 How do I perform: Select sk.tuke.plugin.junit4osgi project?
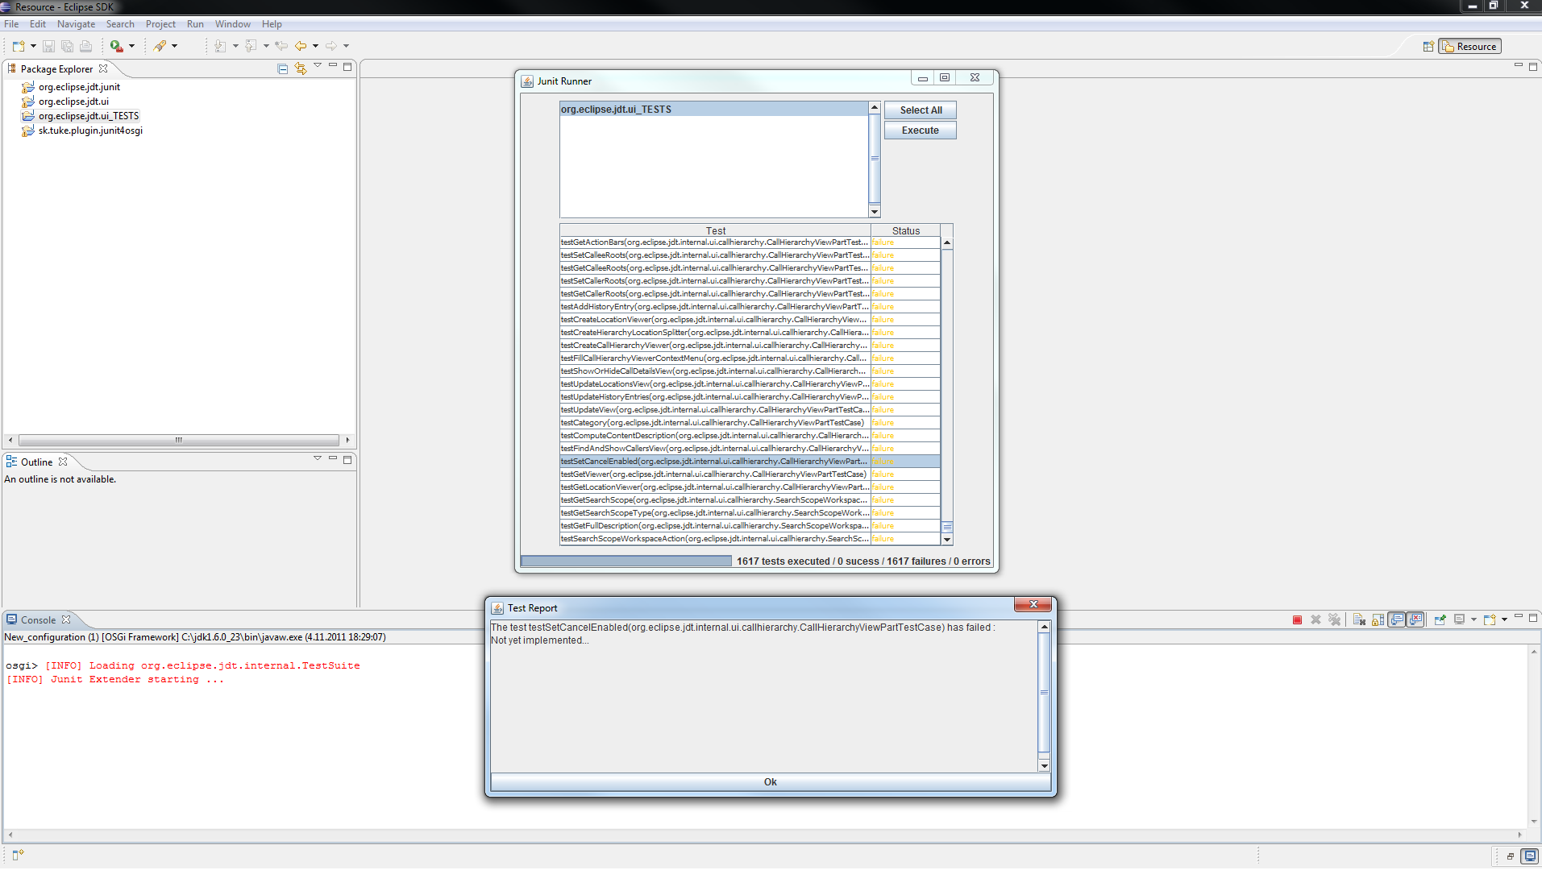(90, 130)
